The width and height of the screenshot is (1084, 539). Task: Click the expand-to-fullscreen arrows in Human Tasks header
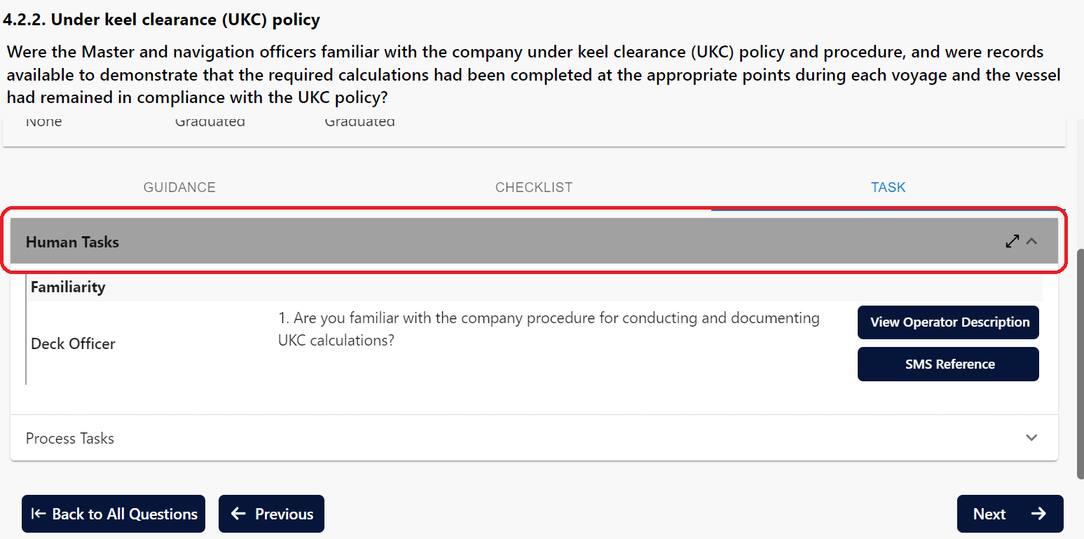(x=1012, y=241)
